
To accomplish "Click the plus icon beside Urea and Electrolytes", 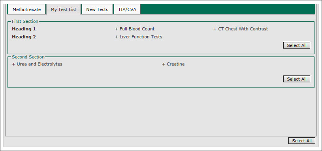I will tap(14, 64).
